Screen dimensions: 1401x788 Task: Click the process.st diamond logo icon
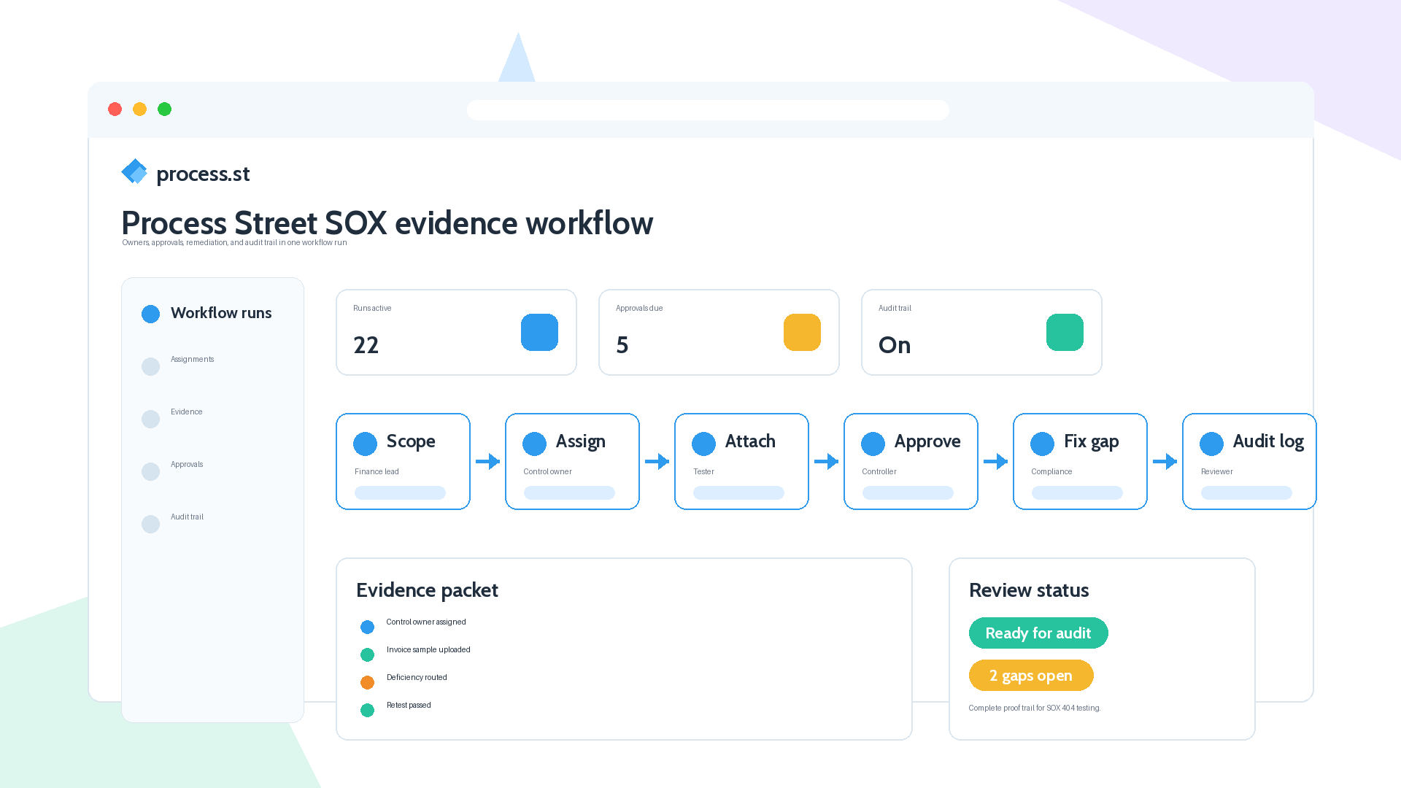[134, 171]
